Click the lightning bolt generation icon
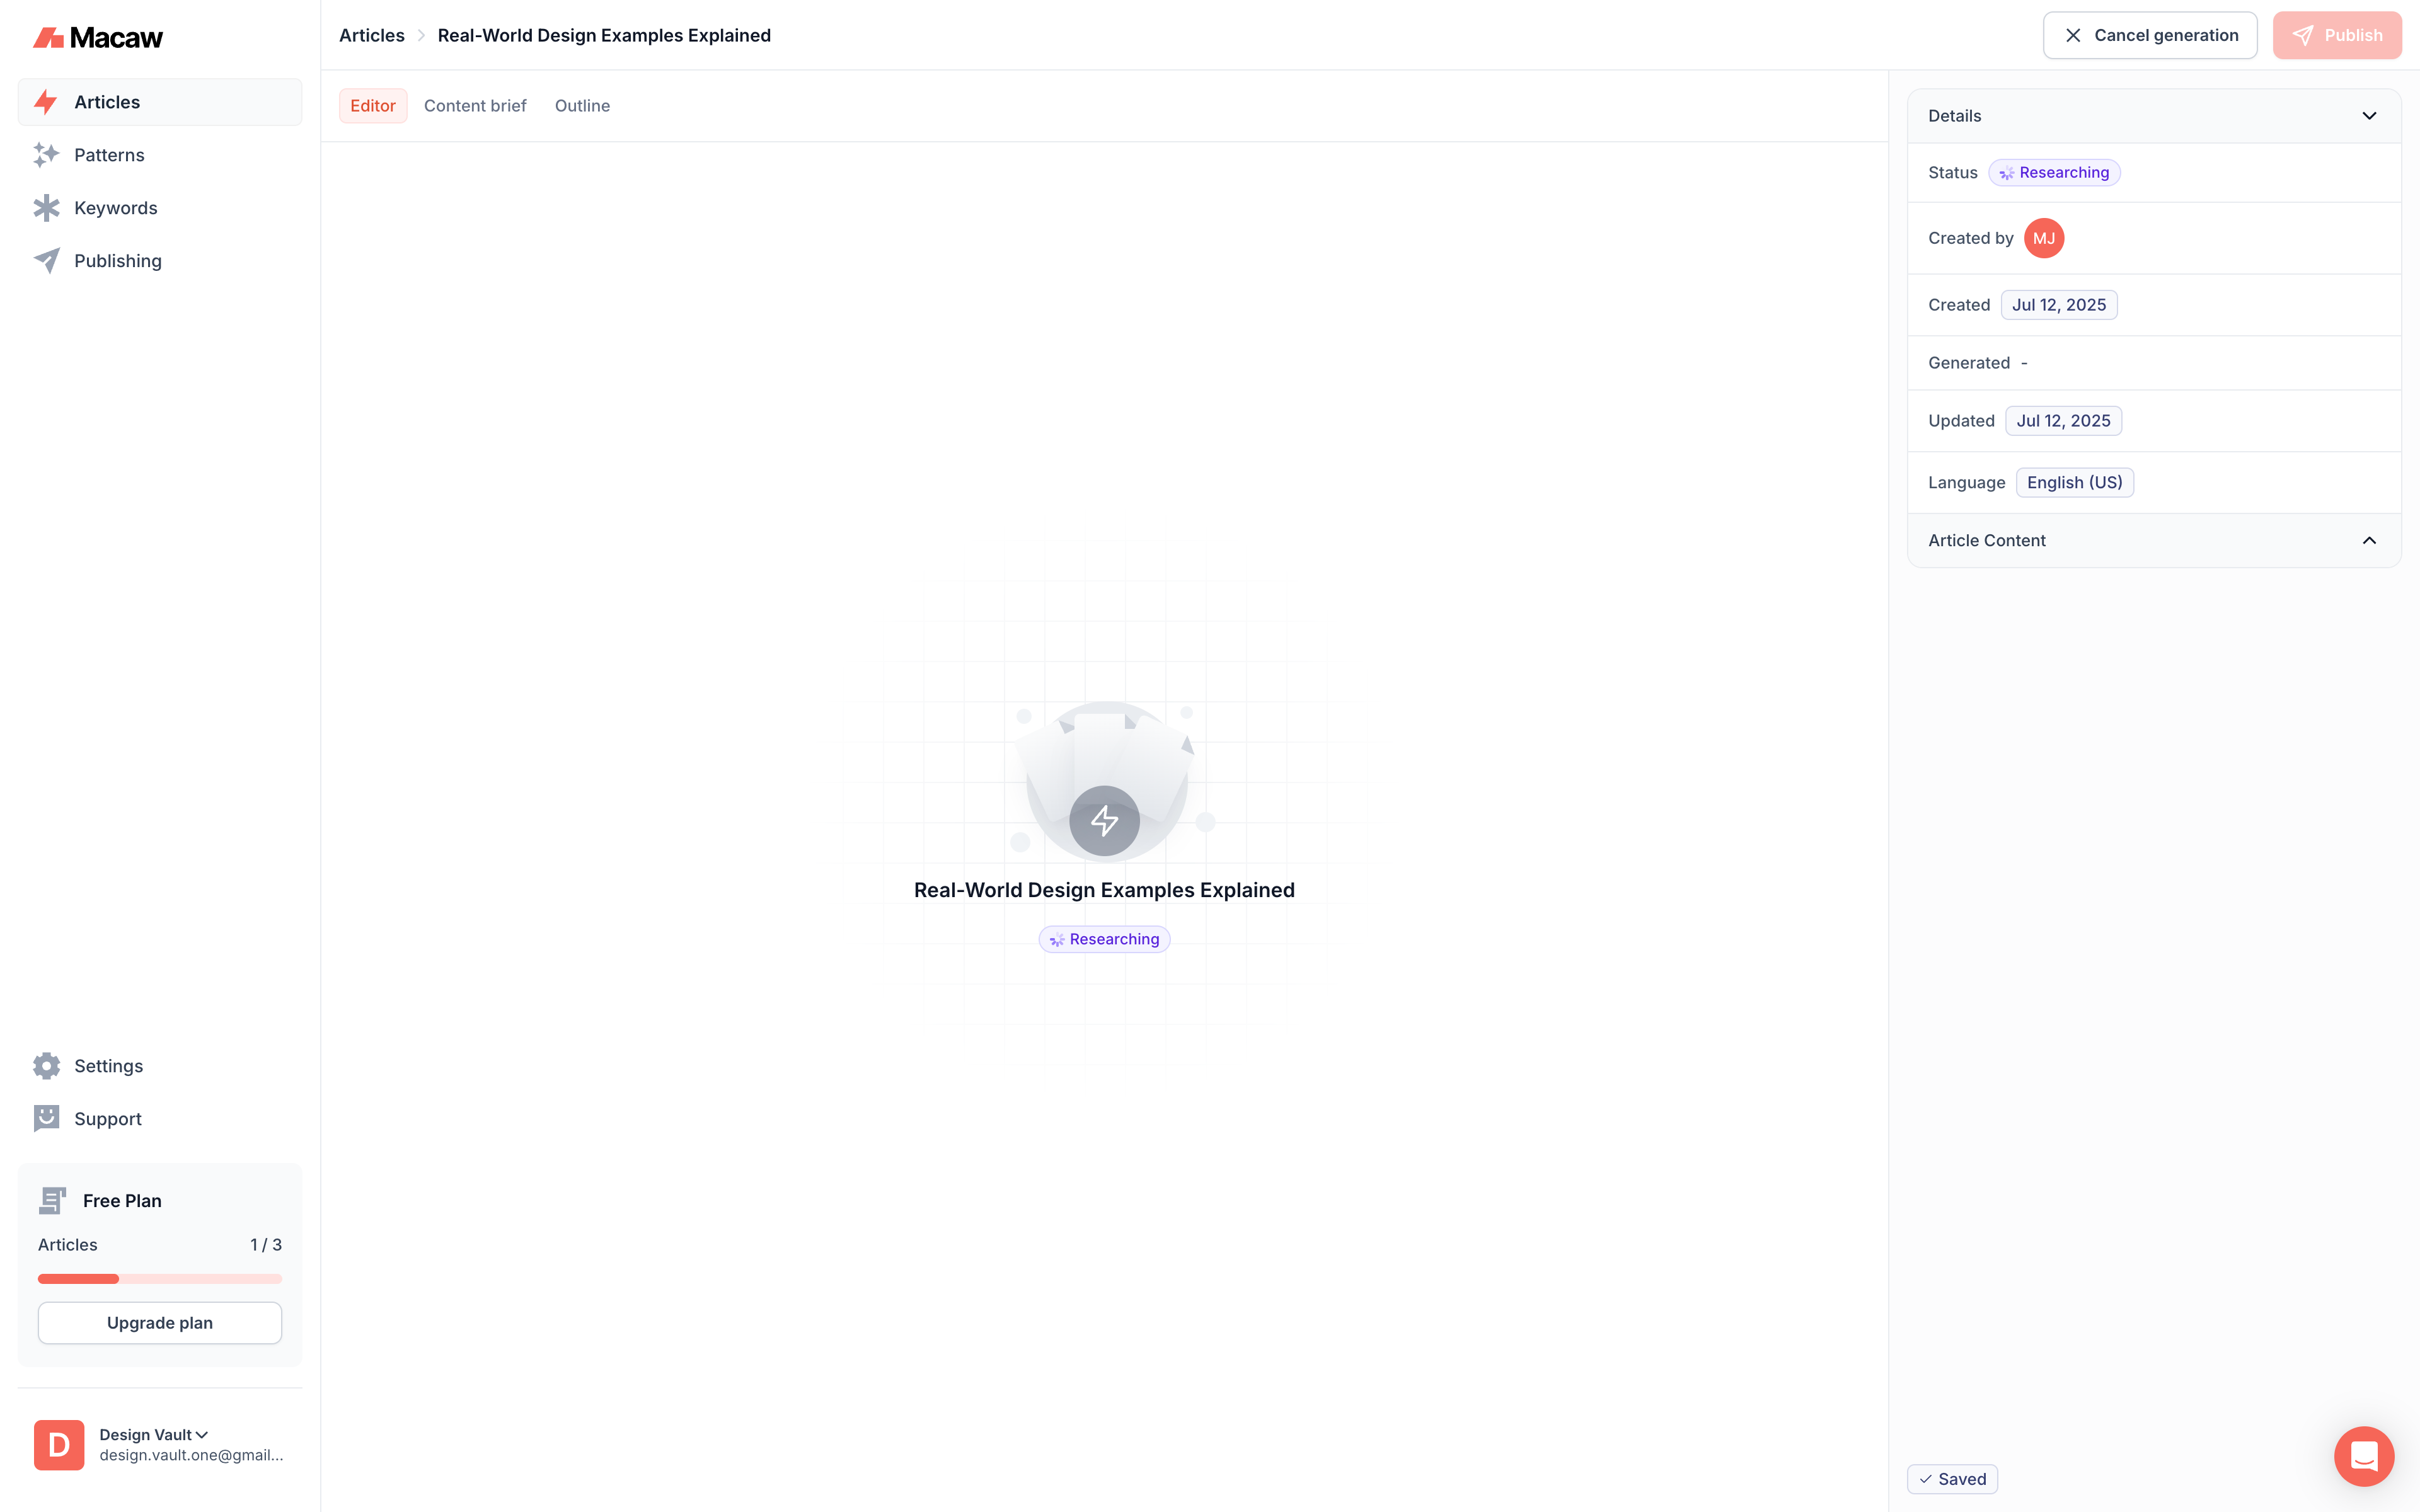 [x=1104, y=821]
